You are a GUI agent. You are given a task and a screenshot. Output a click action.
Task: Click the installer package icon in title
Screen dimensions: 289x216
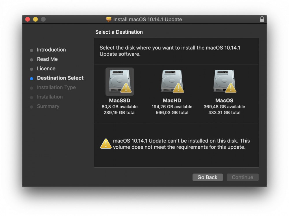pyautogui.click(x=109, y=19)
